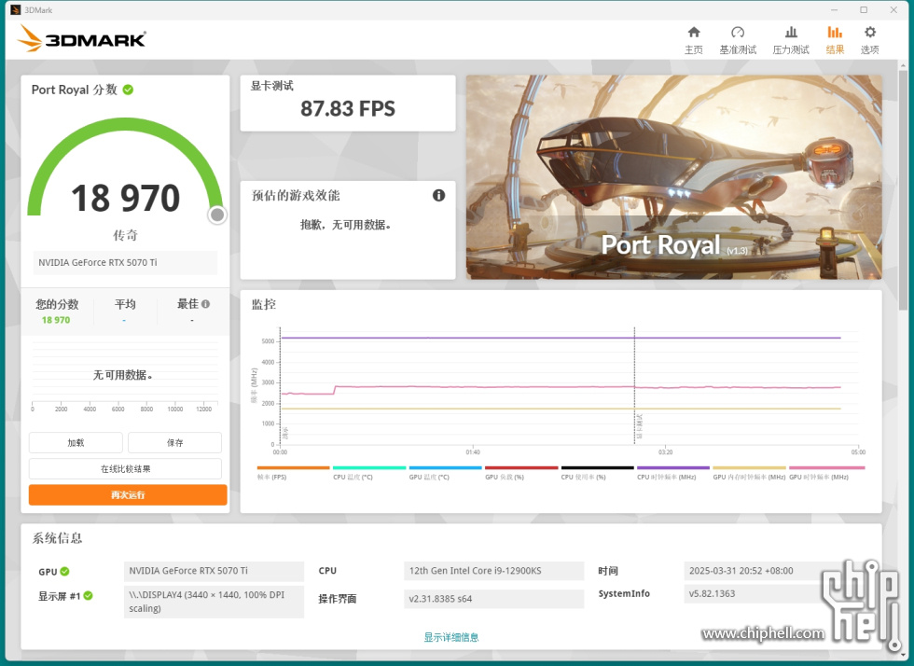This screenshot has height=666, width=914.
Task: Toggle the purple CPU clock frequency legend
Action: 673,472
